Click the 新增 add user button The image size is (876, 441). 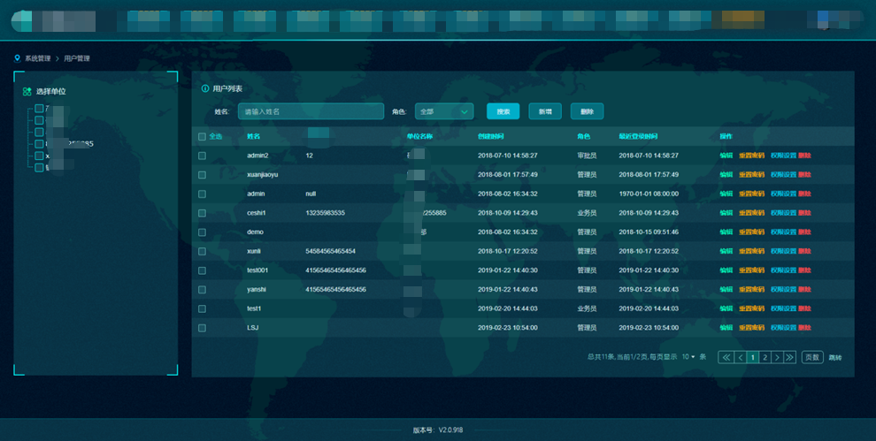coord(546,111)
